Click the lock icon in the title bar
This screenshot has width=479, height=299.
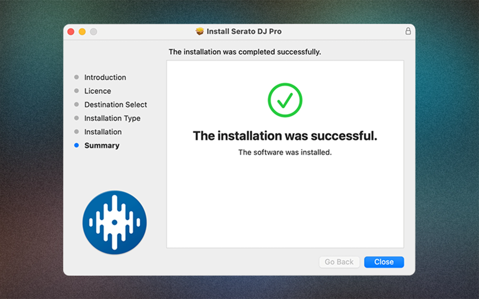point(408,31)
